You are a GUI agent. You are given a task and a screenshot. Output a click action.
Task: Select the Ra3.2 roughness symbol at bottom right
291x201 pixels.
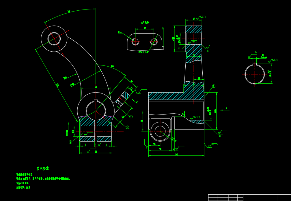(x=214, y=145)
